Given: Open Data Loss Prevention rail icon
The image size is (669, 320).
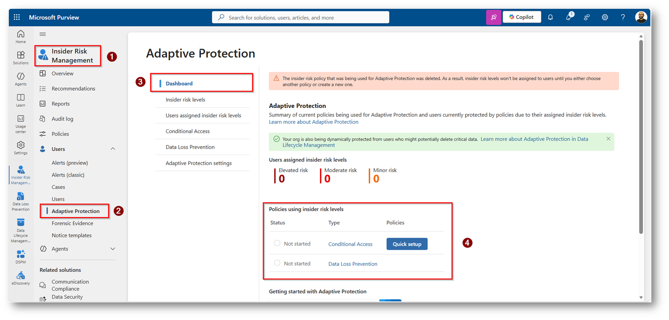Looking at the screenshot, I should pos(21,202).
